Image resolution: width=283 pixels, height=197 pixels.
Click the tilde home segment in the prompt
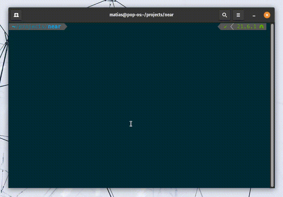click(x=14, y=27)
